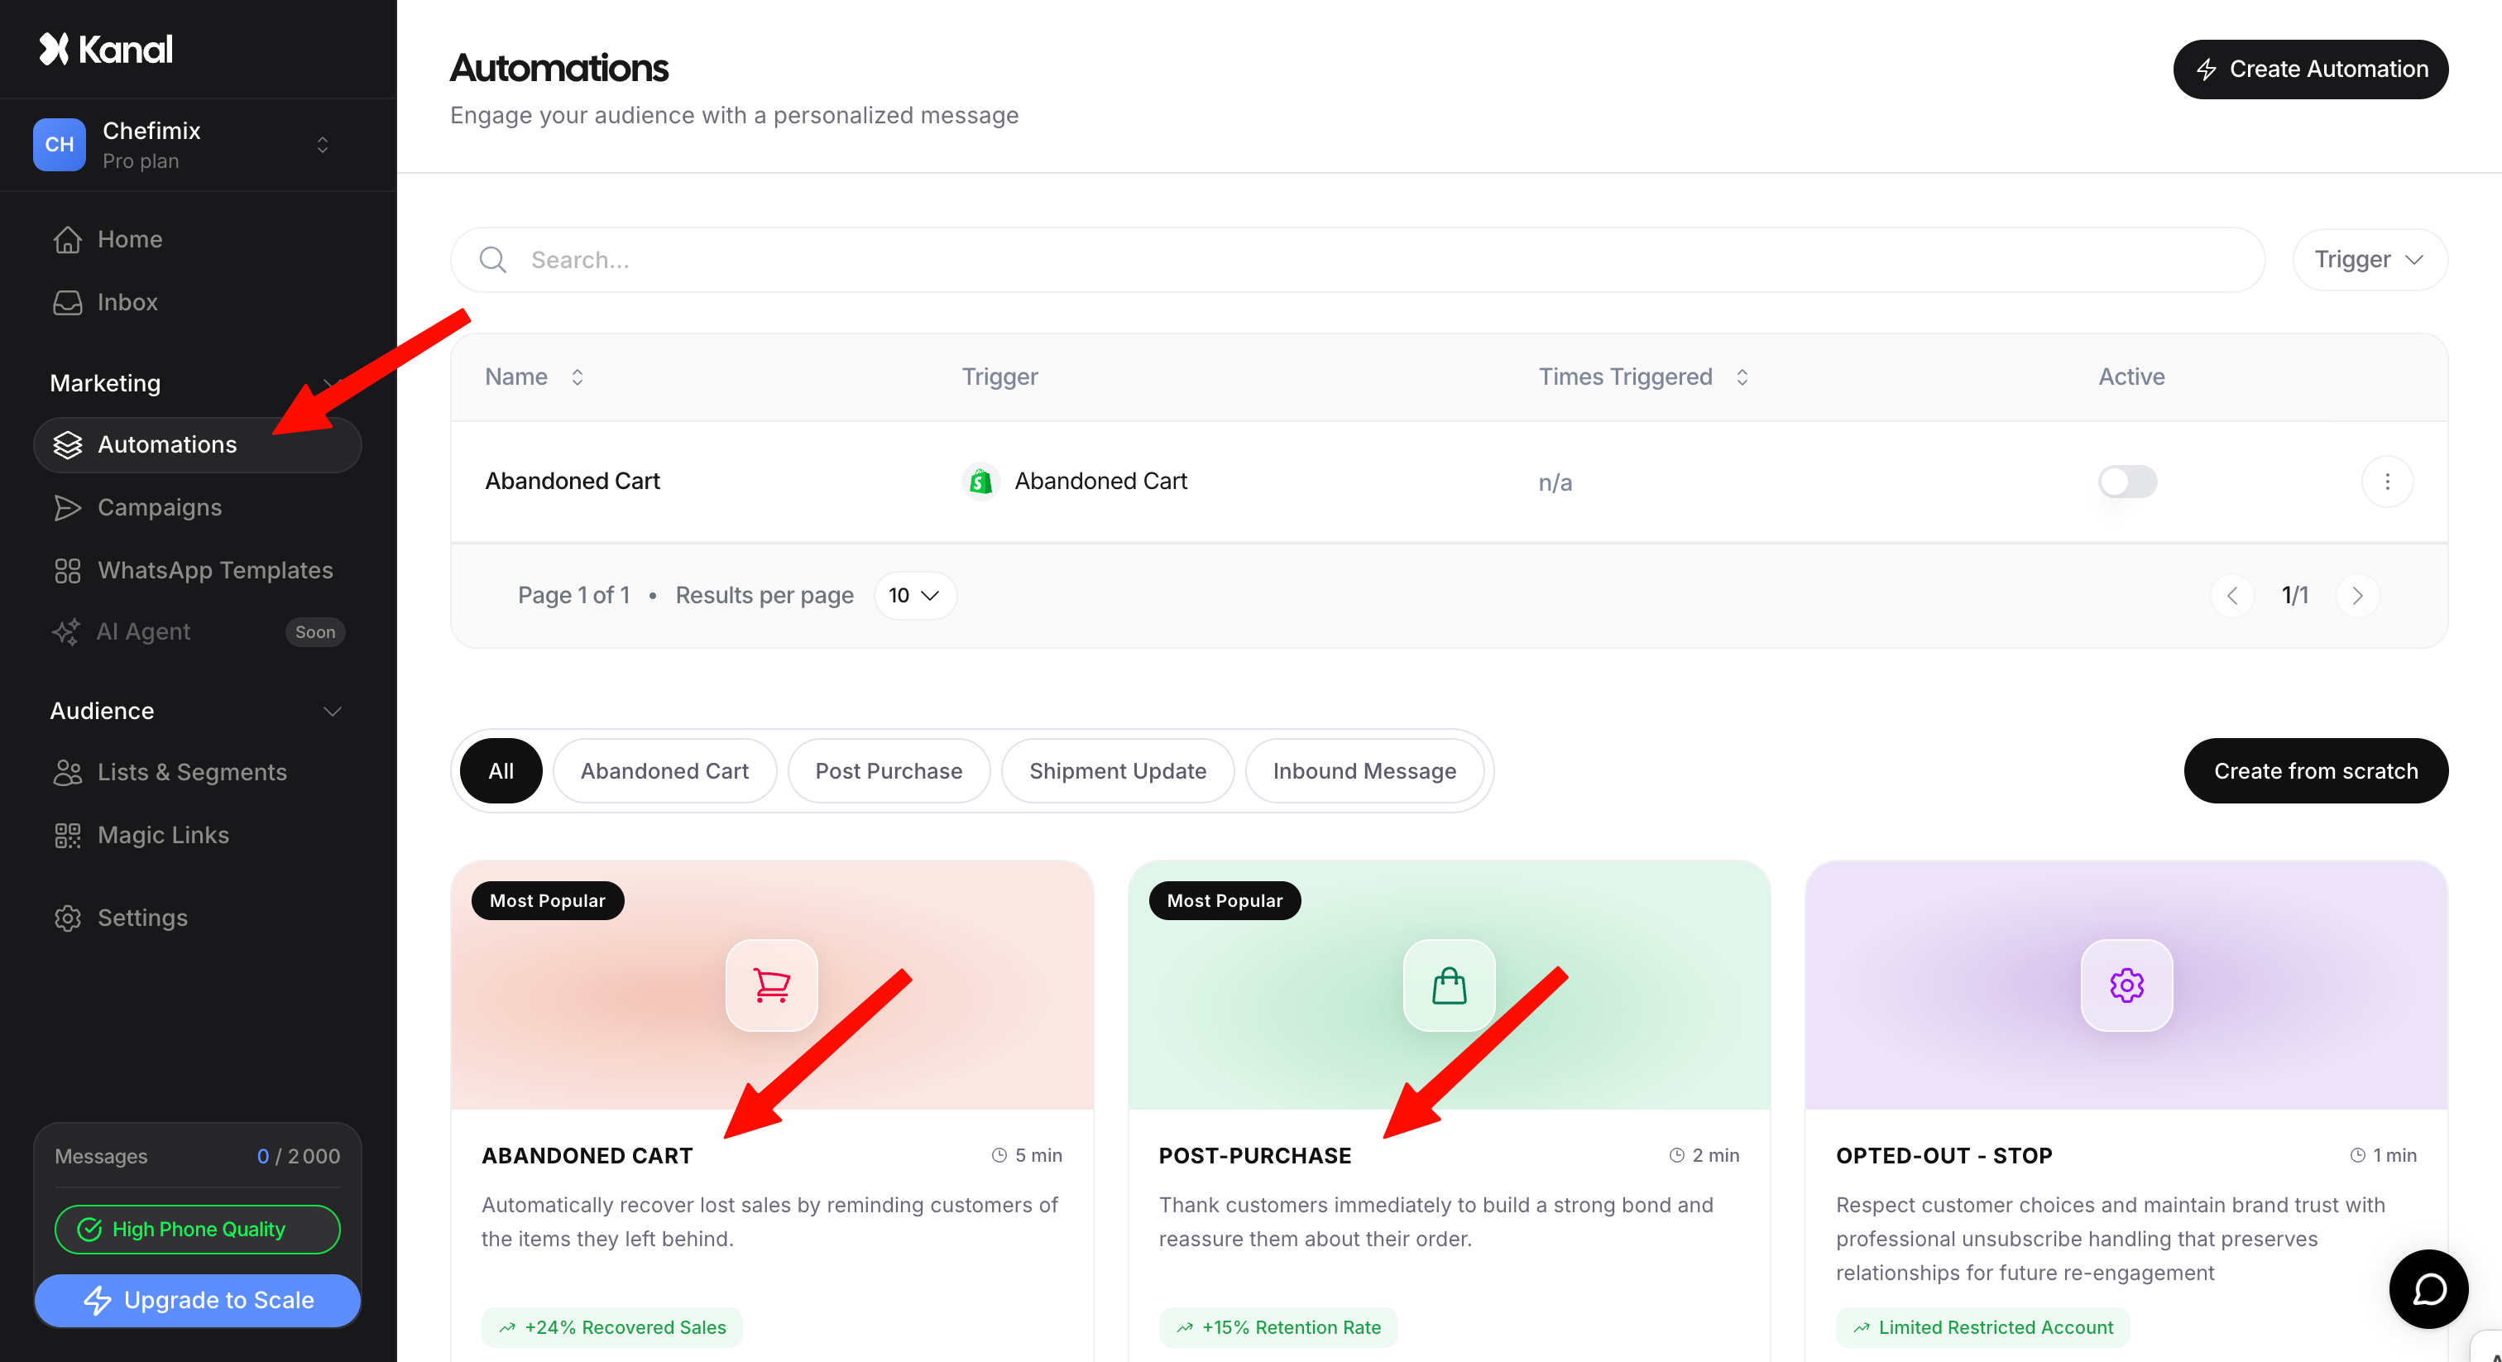Click the Home icon in sidebar
This screenshot has width=2502, height=1362.
point(67,239)
